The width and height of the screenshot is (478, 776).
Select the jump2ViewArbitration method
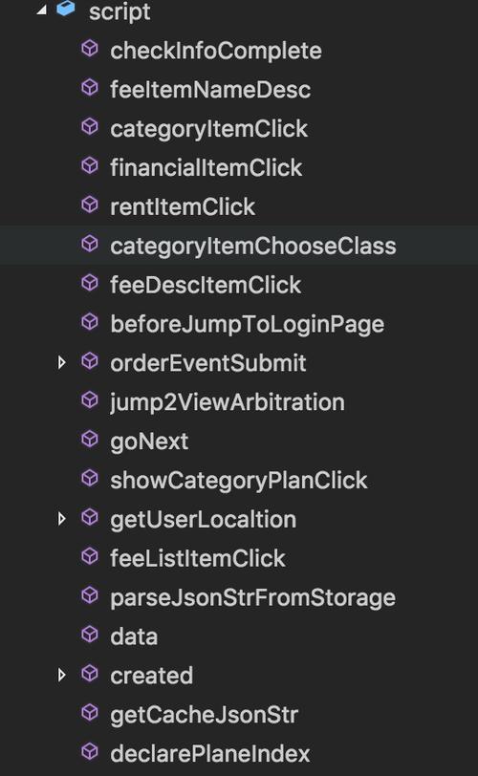[x=228, y=403]
